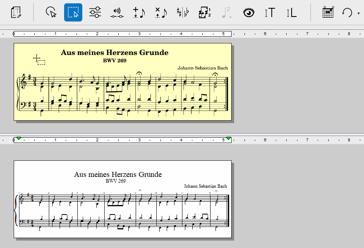Select composer name in the white score
The height and width of the screenshot is (248, 364).
click(x=206, y=186)
